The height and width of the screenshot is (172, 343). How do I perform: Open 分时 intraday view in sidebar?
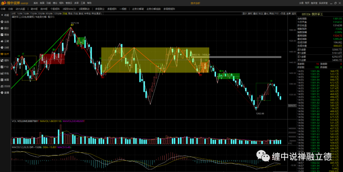click(5, 48)
